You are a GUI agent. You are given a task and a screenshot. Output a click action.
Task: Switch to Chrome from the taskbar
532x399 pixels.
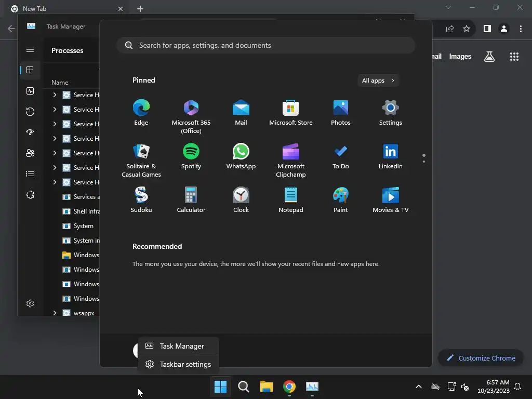pyautogui.click(x=289, y=387)
